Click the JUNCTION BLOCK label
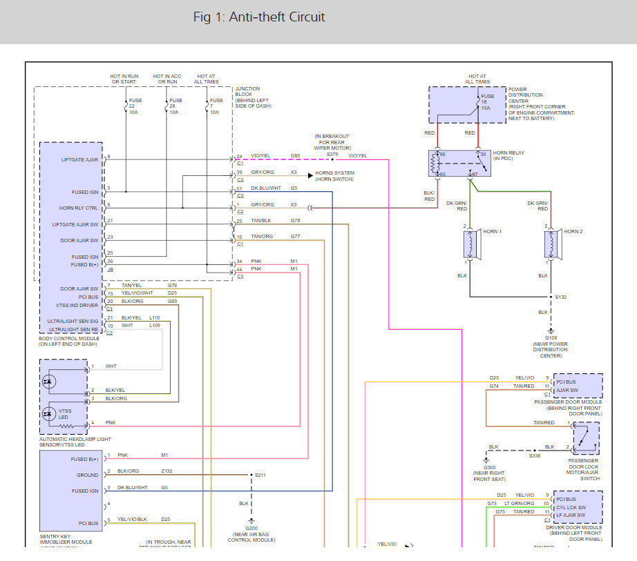637x561 pixels. click(x=253, y=97)
